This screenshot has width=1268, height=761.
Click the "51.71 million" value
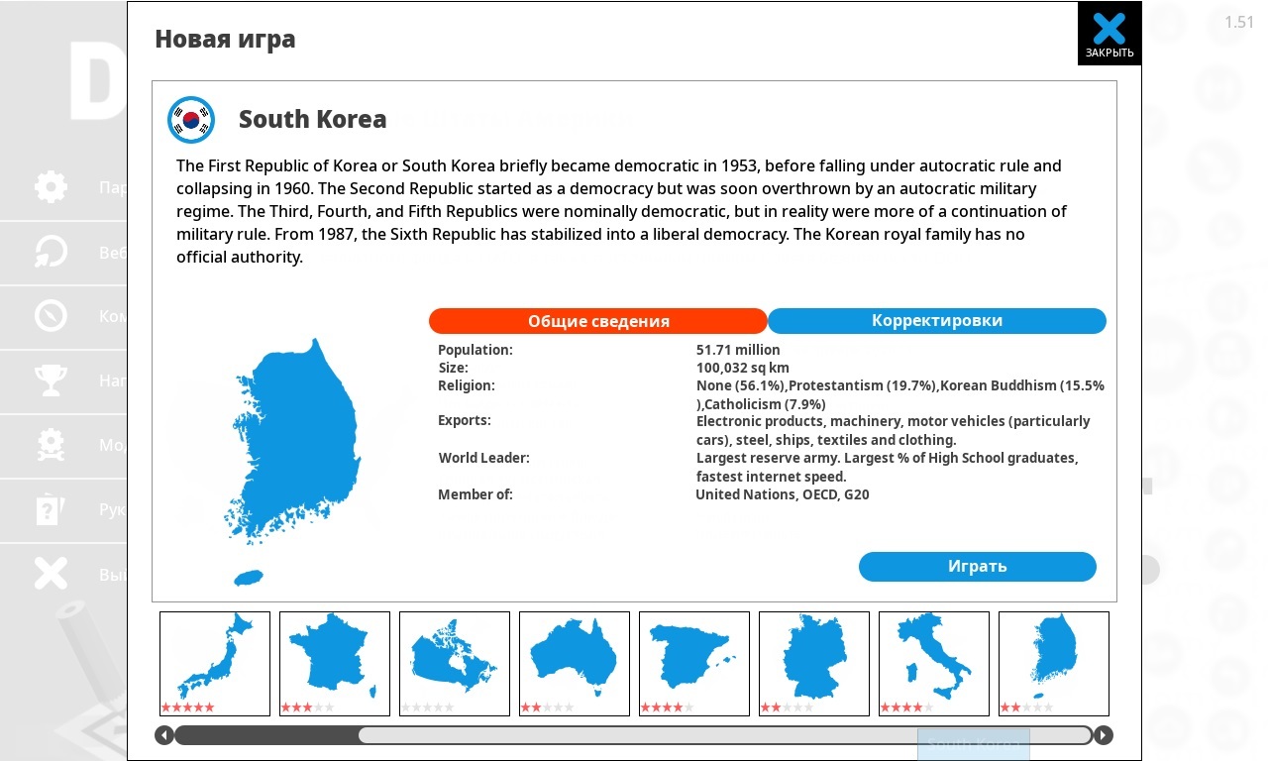738,350
